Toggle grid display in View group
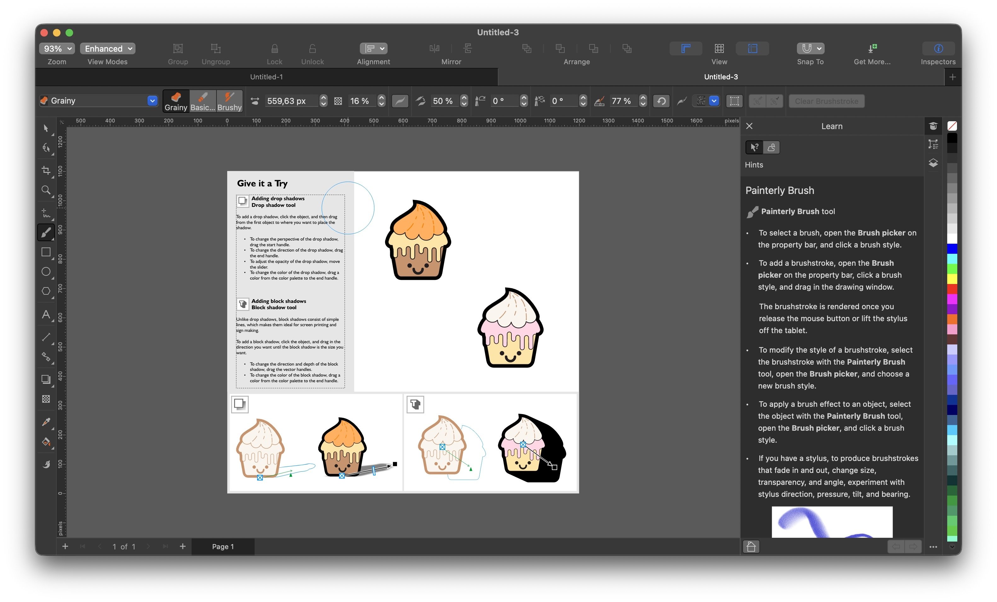The image size is (997, 602). point(719,48)
